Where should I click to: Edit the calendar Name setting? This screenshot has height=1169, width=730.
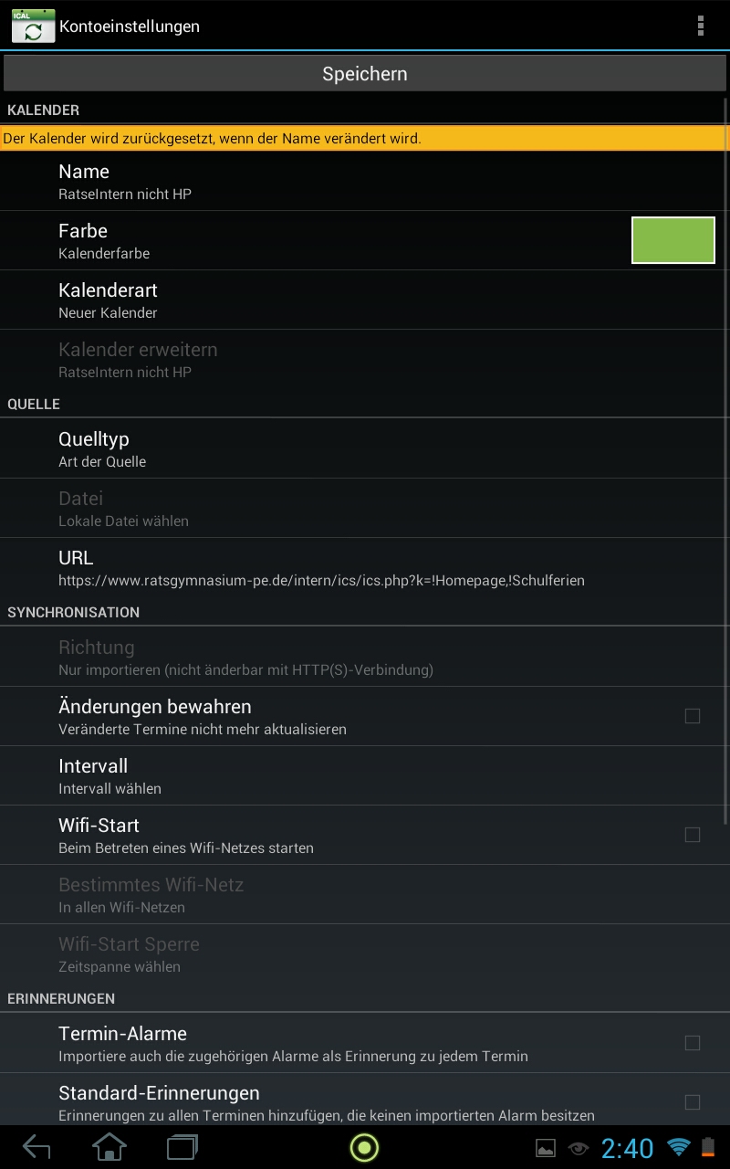[x=365, y=181]
